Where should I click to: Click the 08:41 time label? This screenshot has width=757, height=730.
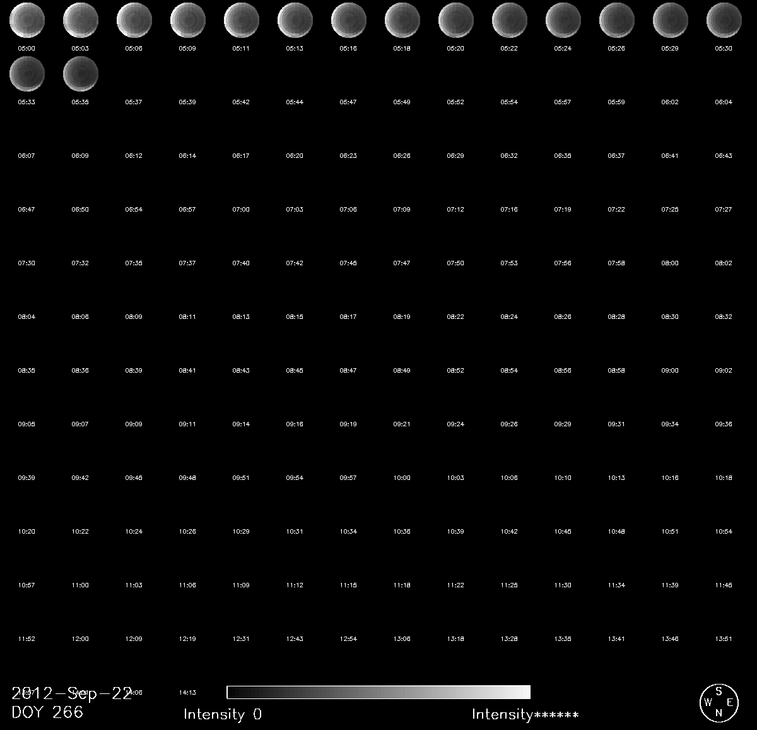click(187, 370)
